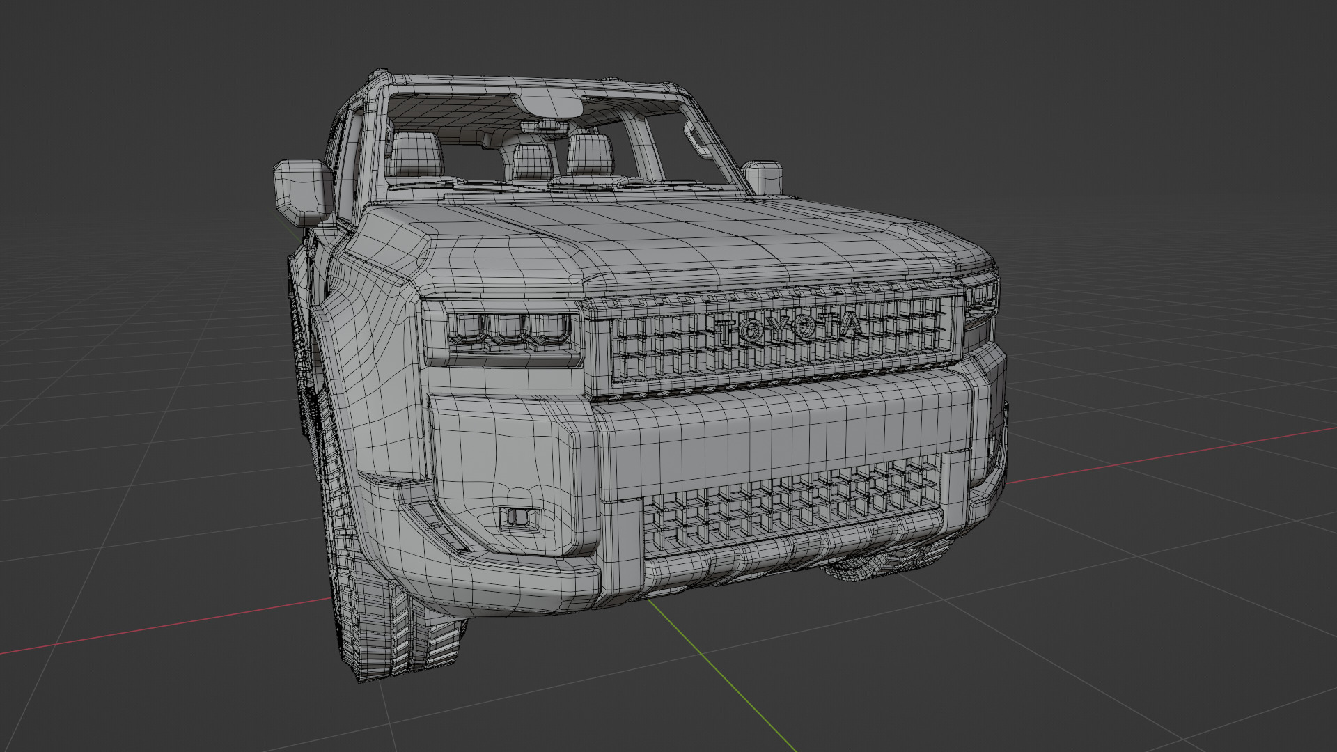Select the lower bumper grille mesh

point(792,505)
